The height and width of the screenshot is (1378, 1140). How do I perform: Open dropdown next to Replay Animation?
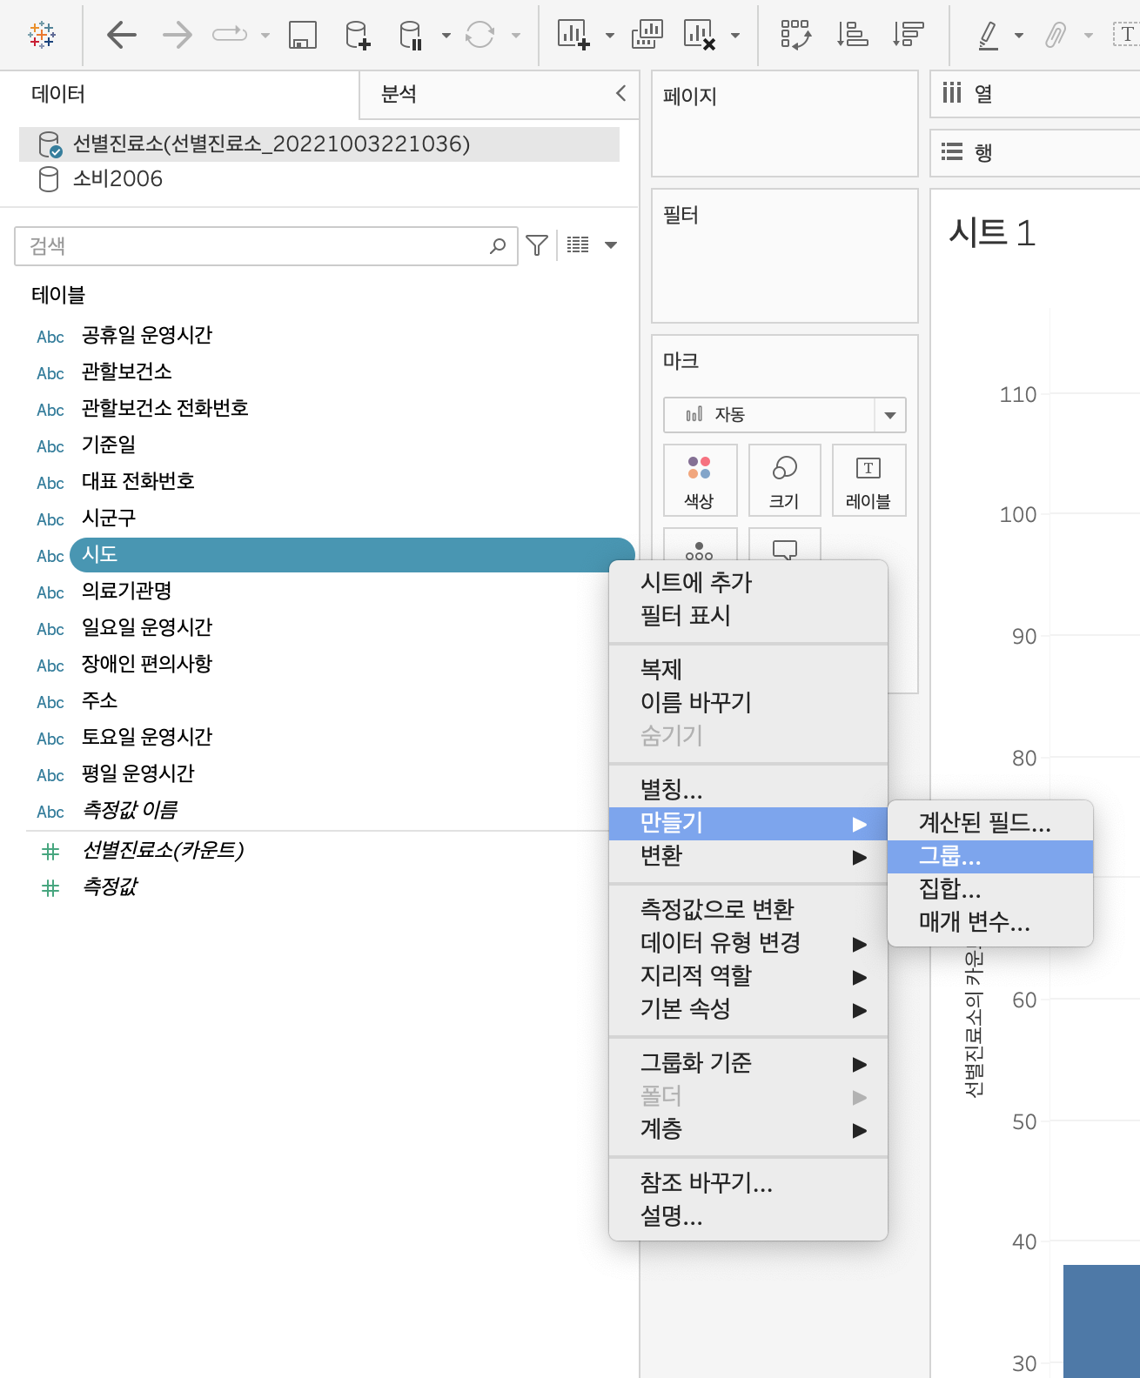tap(265, 36)
